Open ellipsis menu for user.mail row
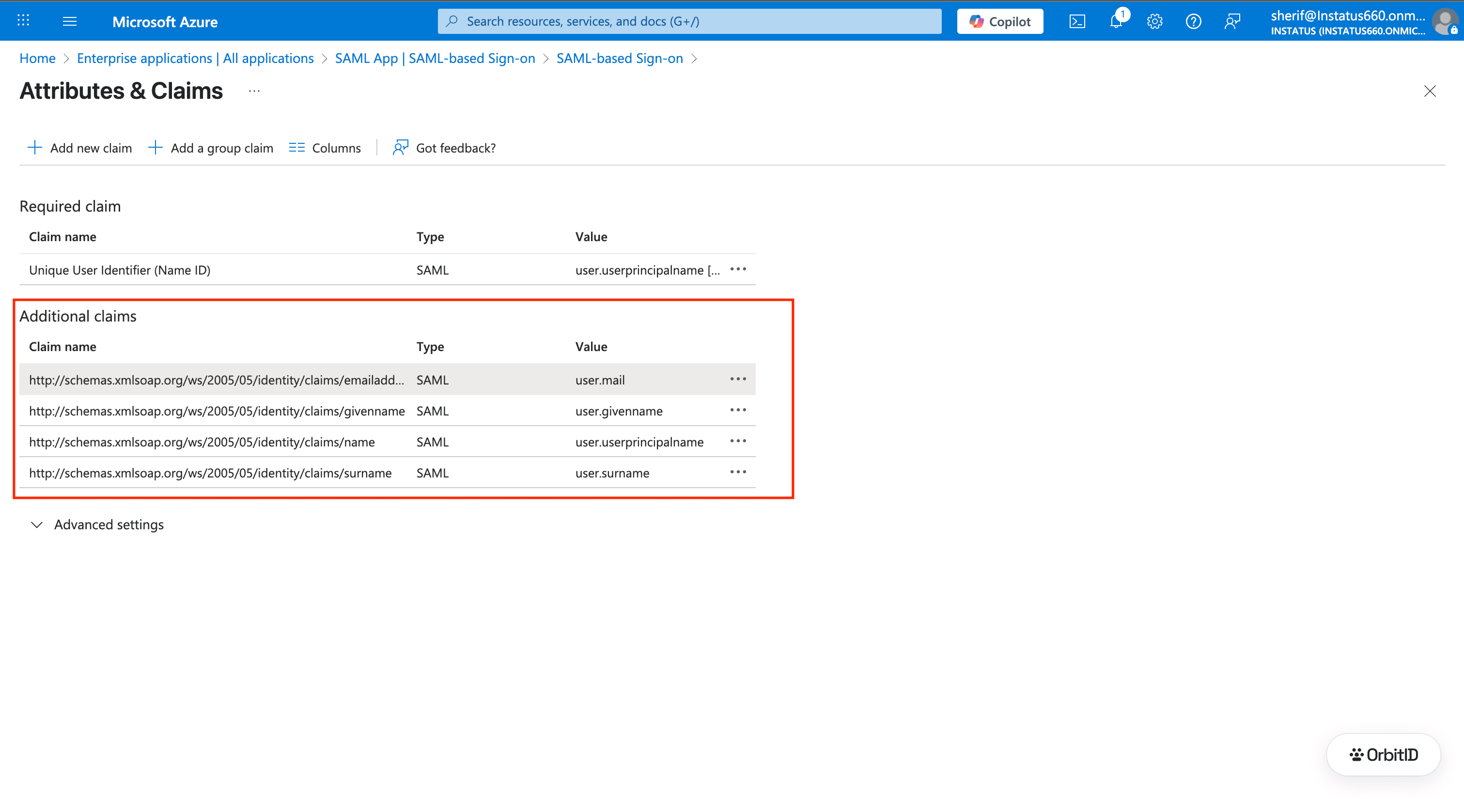1464x799 pixels. point(738,379)
